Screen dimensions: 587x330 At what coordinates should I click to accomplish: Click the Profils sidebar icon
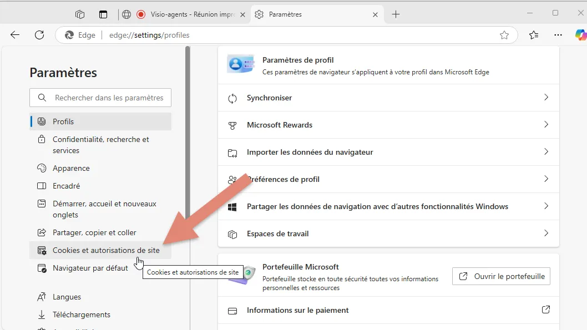(x=42, y=121)
